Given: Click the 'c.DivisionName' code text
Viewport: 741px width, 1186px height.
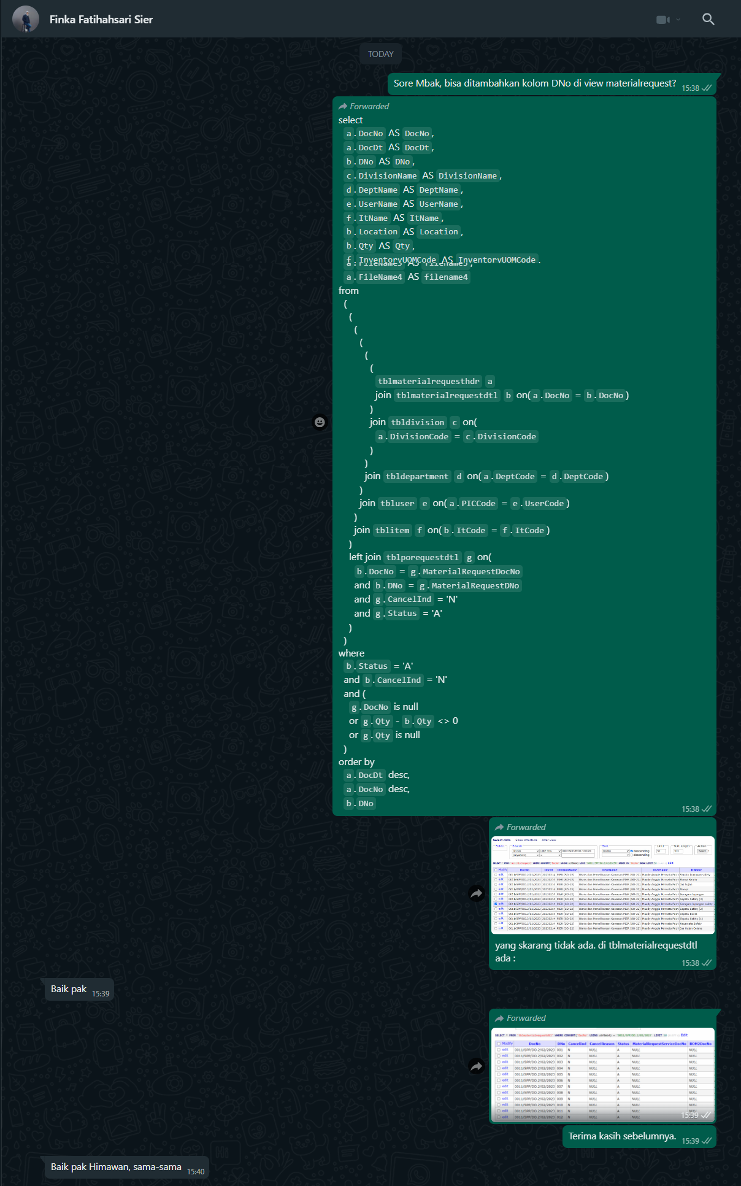Looking at the screenshot, I should click(x=382, y=176).
